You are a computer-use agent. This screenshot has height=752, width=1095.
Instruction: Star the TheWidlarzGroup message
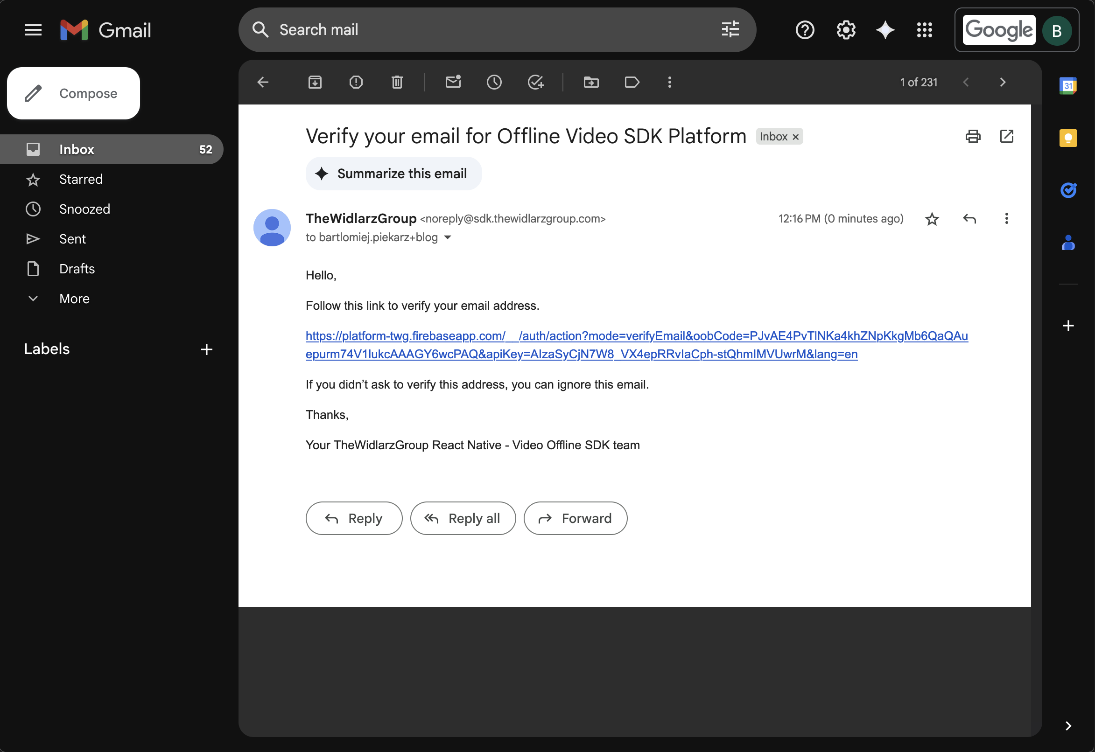click(x=932, y=219)
